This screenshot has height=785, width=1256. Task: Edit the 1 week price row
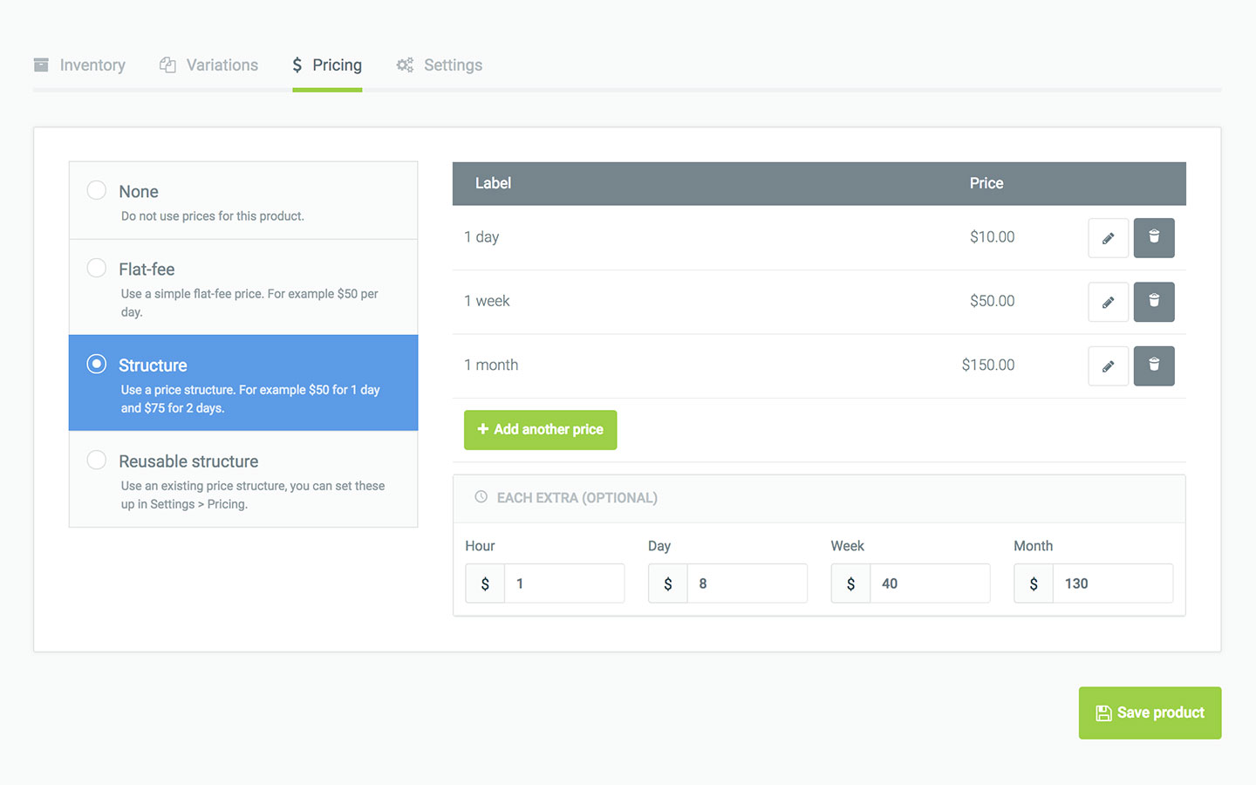click(1109, 302)
